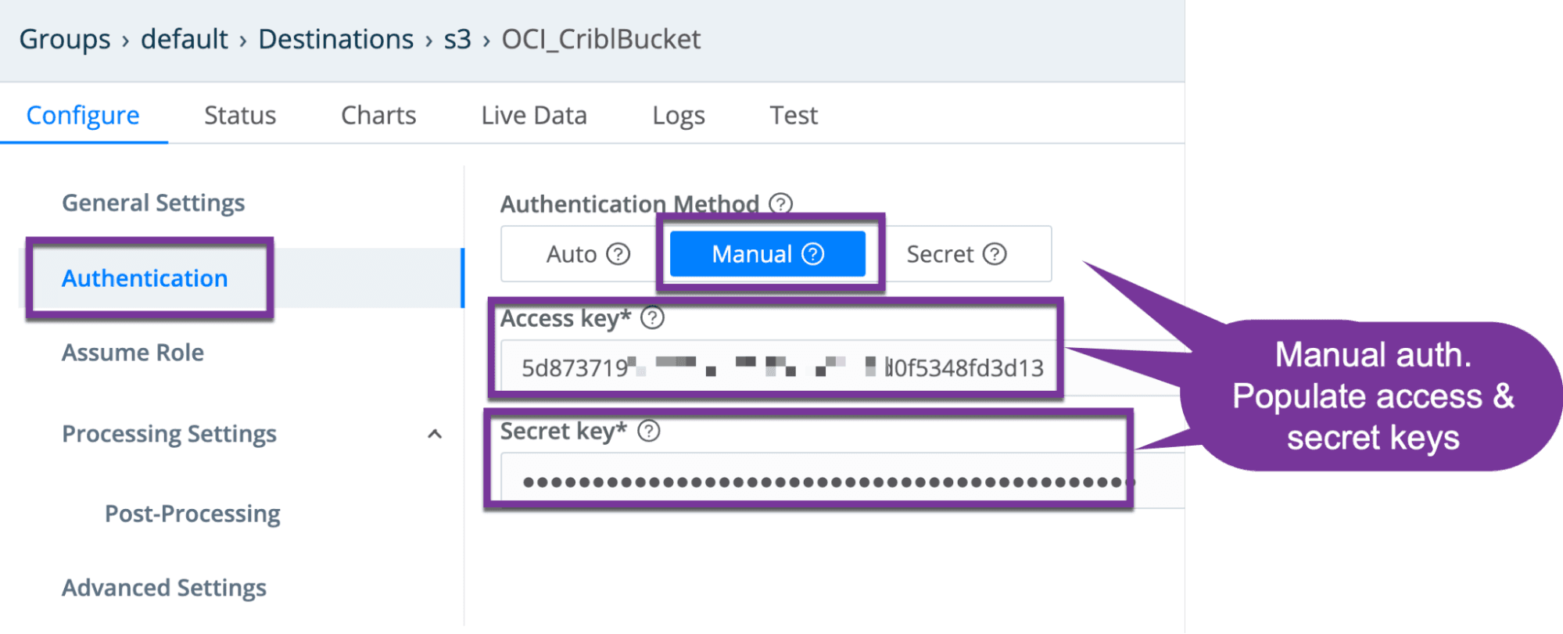Image resolution: width=1563 pixels, height=634 pixels.
Task: Select Secret authentication method
Action: 940,254
